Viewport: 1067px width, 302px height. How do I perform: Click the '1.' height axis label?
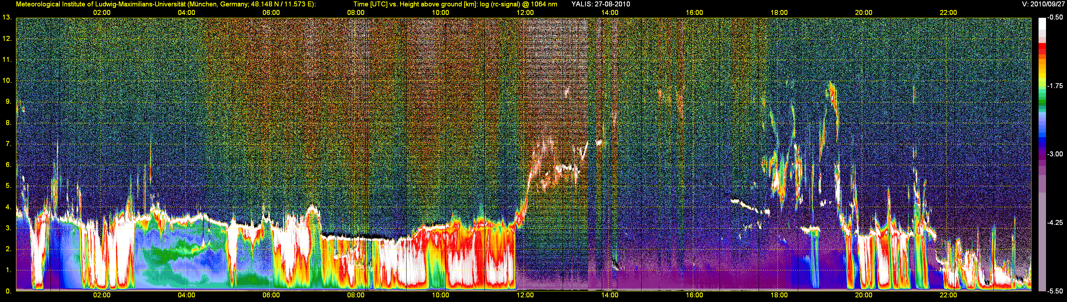pos(8,270)
